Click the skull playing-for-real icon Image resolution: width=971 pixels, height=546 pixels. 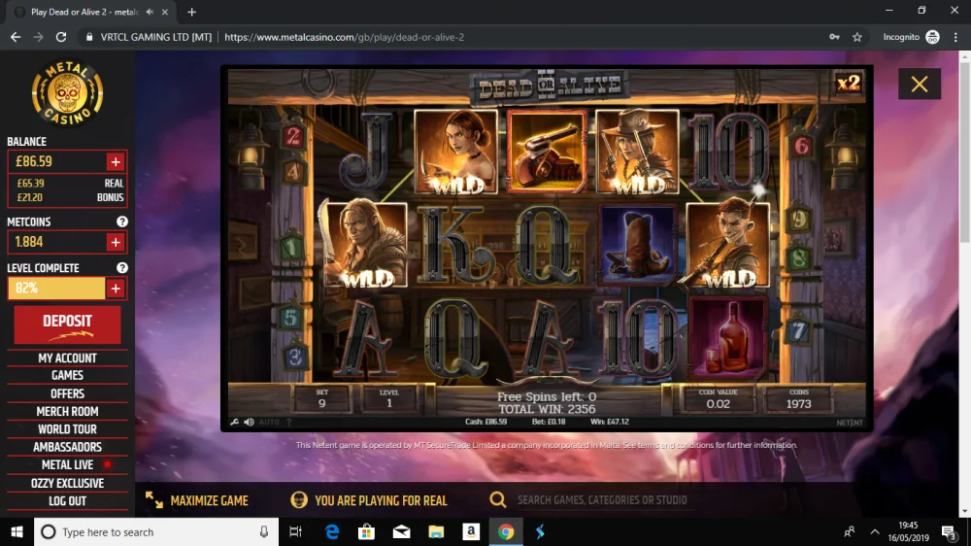coord(299,500)
